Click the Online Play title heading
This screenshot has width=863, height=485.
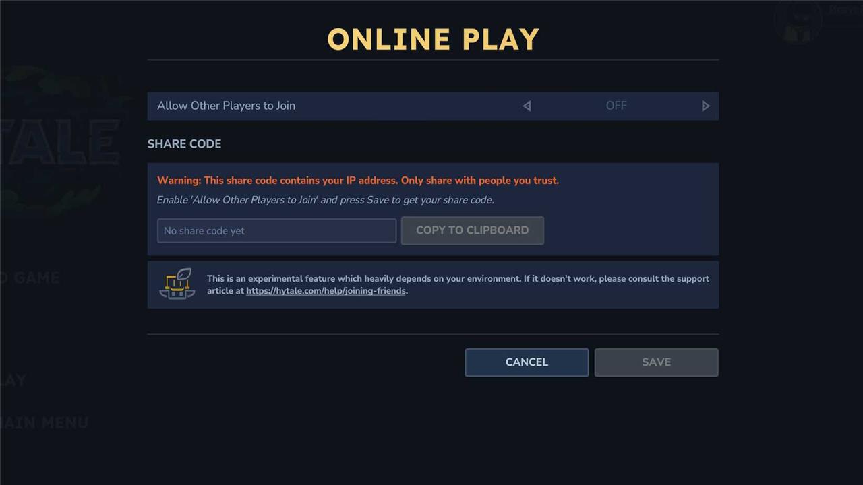(433, 39)
